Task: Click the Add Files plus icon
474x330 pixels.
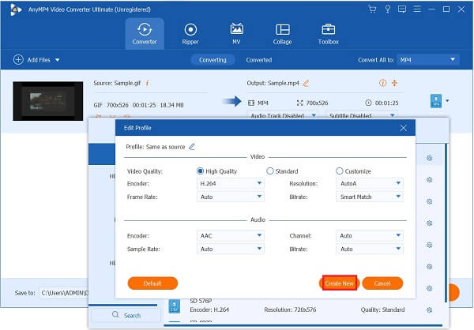Action: point(18,59)
